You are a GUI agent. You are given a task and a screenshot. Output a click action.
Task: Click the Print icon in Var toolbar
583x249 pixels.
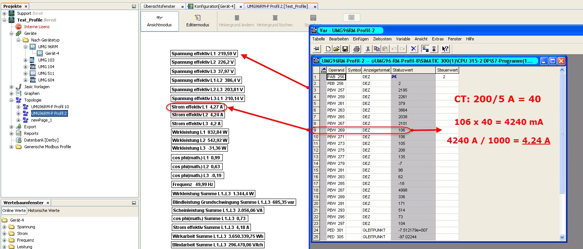point(357,49)
